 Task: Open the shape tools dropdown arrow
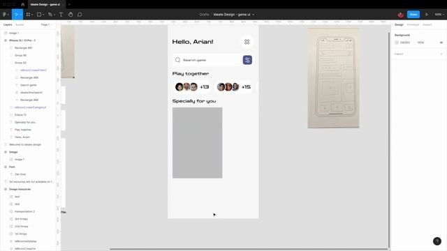click(43, 15)
